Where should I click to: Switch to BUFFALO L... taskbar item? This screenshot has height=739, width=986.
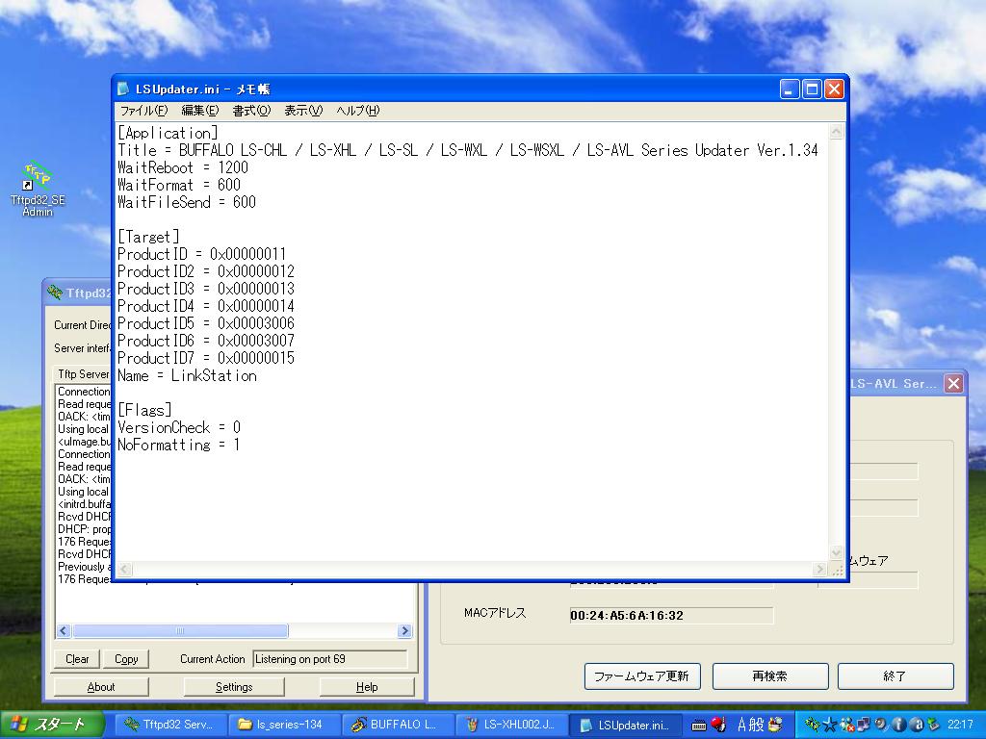(398, 725)
